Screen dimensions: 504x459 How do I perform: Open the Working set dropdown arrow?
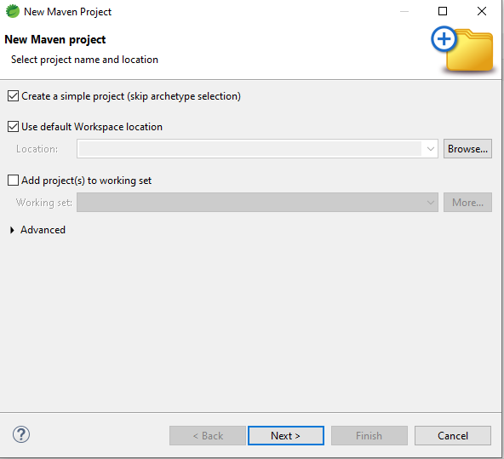[x=431, y=203]
